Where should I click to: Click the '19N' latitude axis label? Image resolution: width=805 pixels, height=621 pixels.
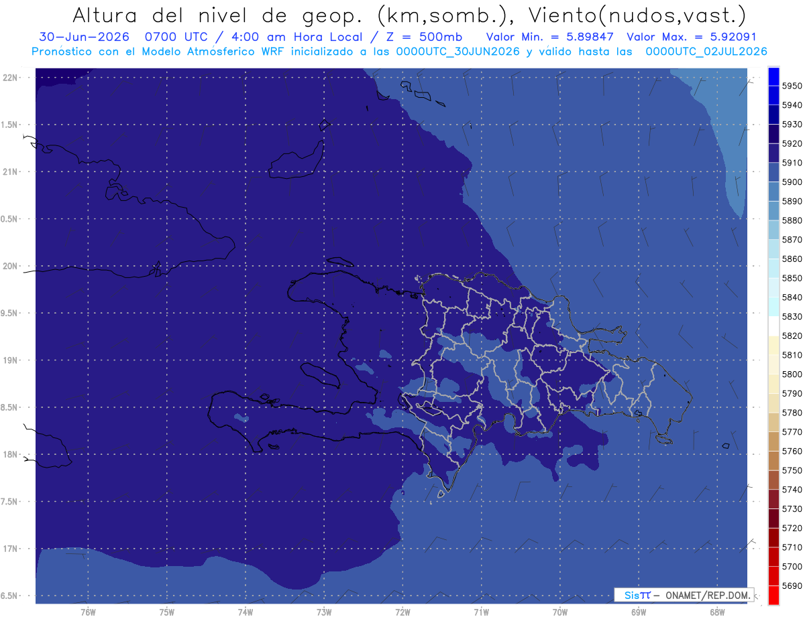10,360
